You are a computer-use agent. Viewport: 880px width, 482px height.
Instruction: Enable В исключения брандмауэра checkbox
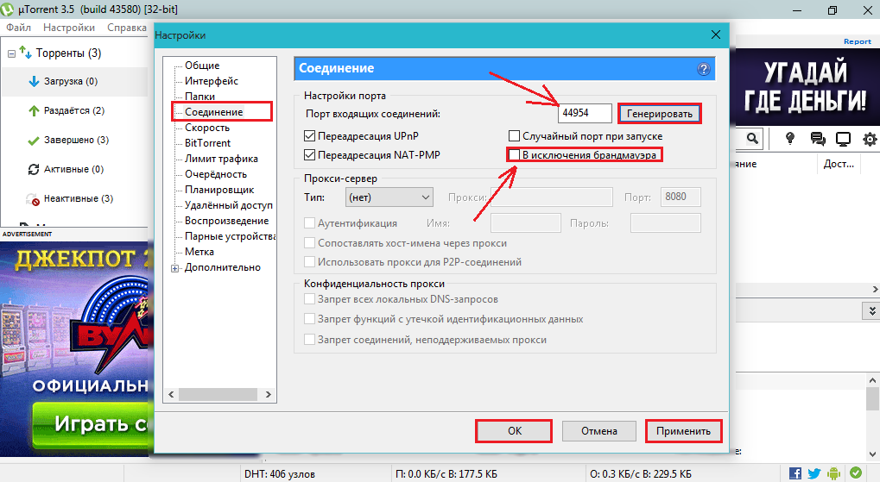point(515,155)
